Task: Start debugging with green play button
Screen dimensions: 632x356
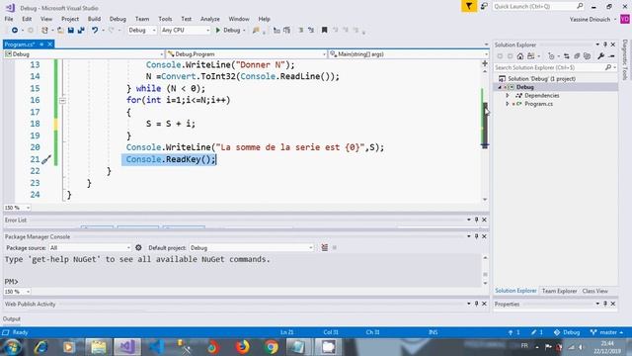Action: tap(218, 31)
